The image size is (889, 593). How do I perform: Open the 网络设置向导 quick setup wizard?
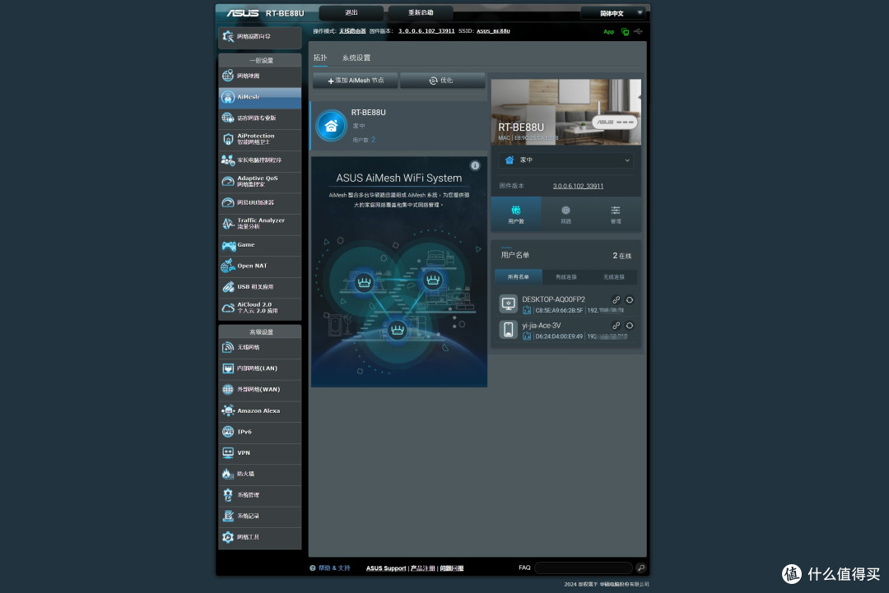259,37
